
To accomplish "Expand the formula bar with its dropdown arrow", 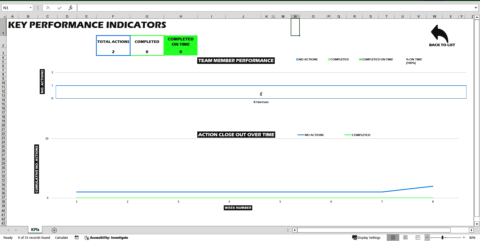I will point(476,7).
